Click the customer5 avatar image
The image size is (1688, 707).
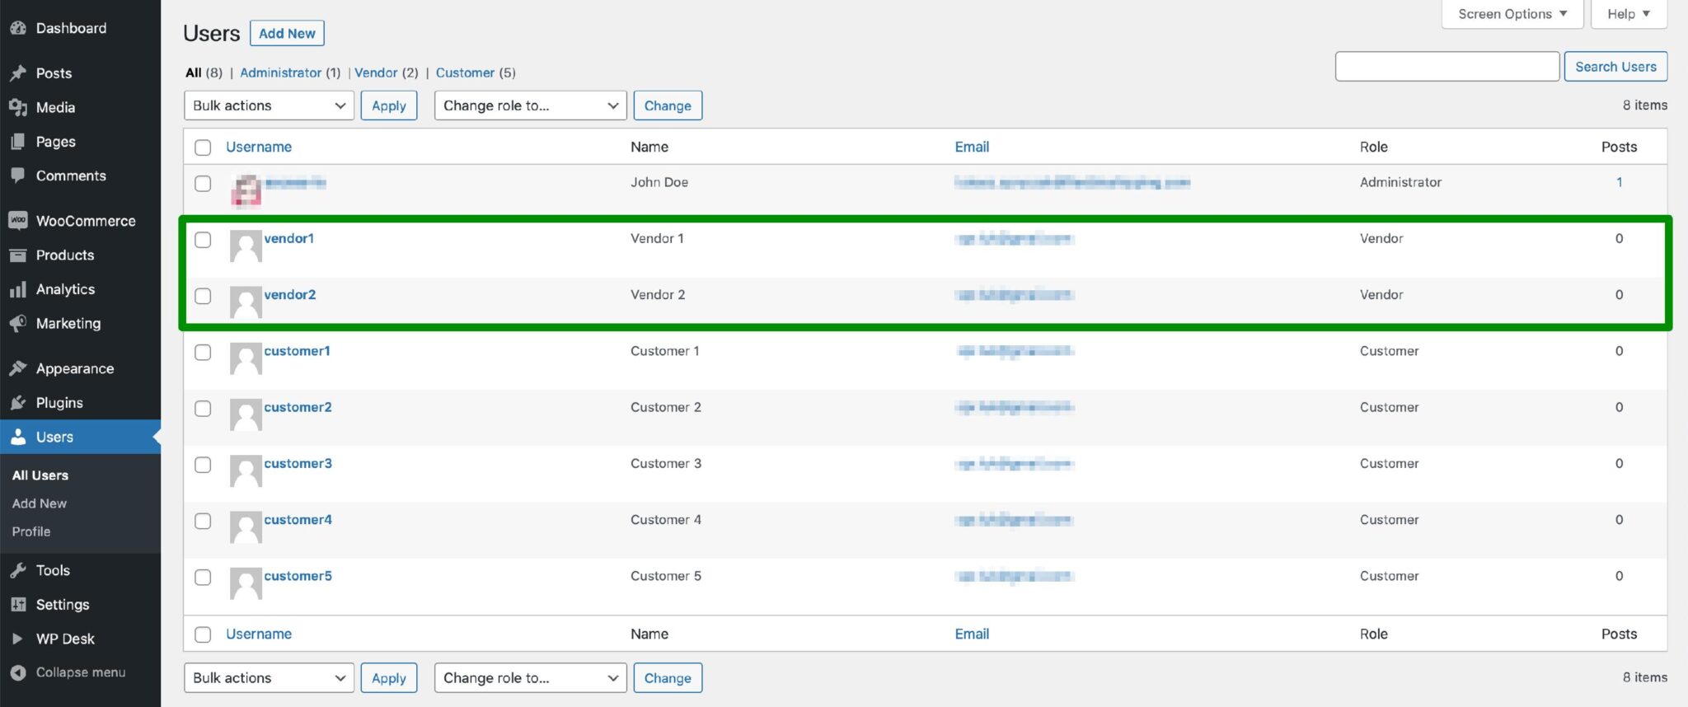point(246,584)
